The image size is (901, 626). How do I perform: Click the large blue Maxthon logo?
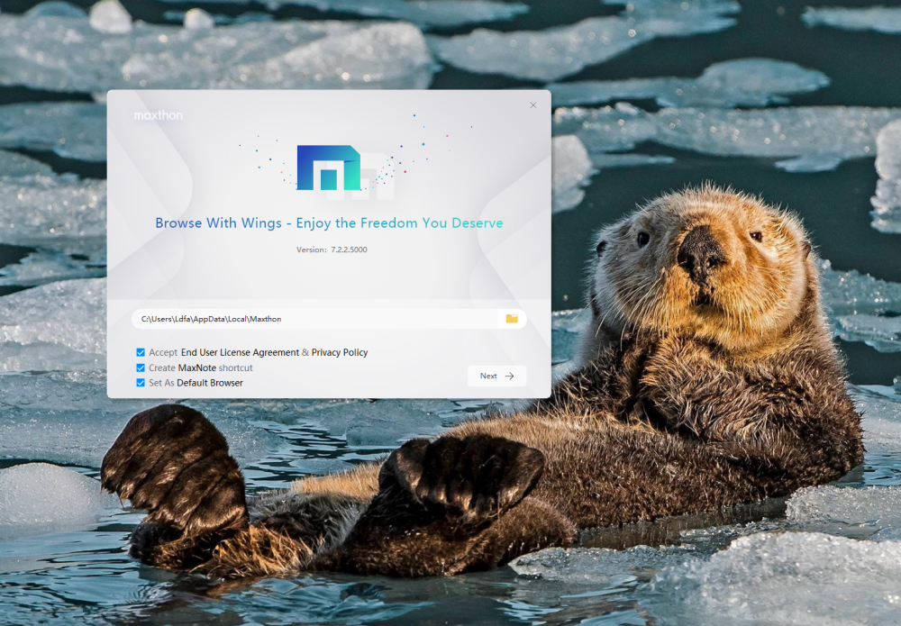pyautogui.click(x=328, y=168)
